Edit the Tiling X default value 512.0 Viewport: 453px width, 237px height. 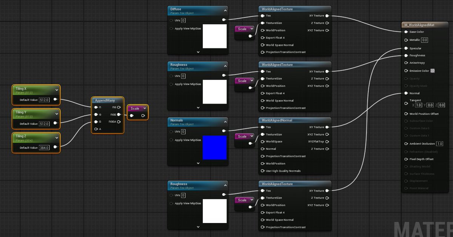[44, 100]
